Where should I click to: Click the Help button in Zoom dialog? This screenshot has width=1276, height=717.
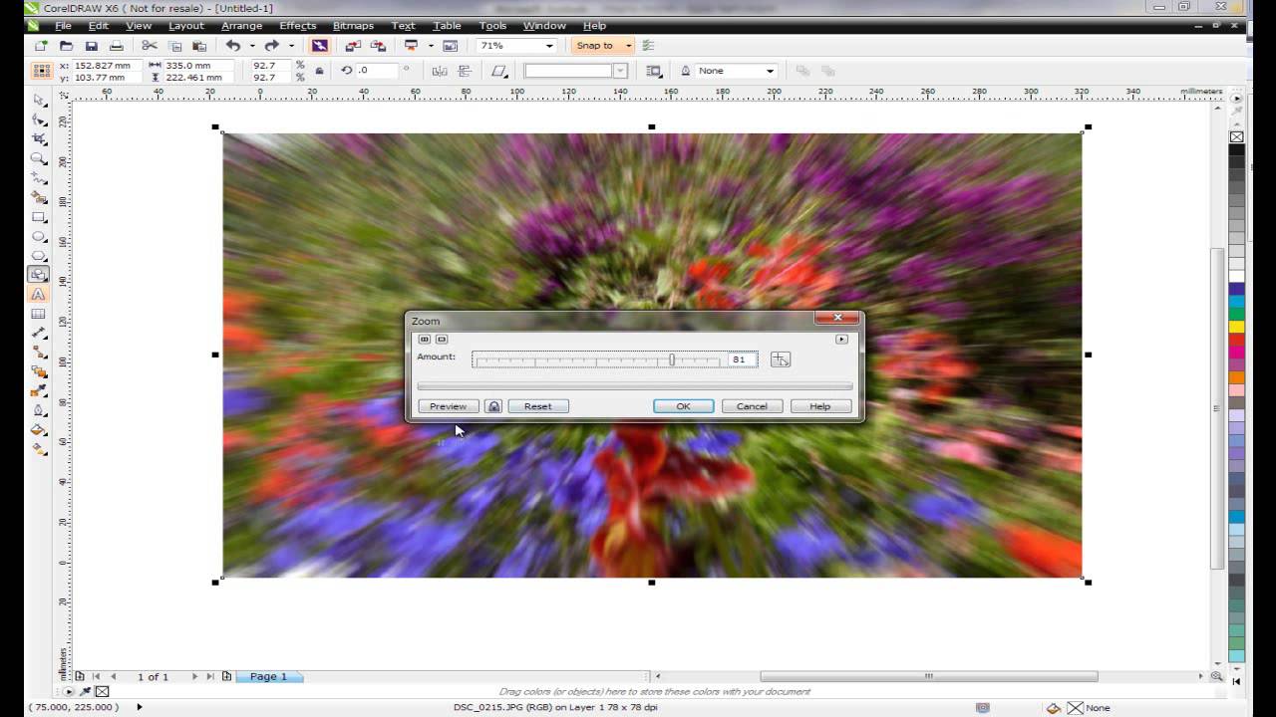click(820, 406)
